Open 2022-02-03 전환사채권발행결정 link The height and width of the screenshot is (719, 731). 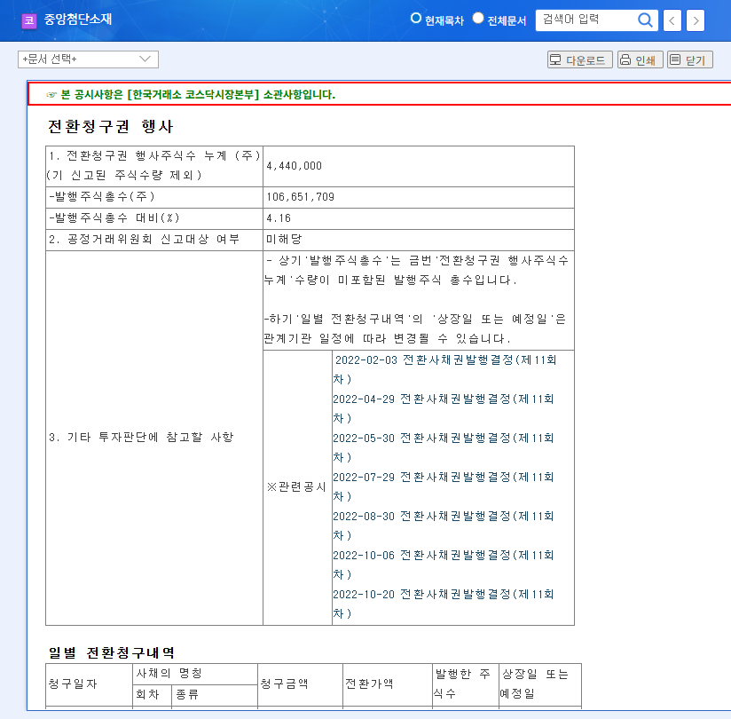[445, 369]
